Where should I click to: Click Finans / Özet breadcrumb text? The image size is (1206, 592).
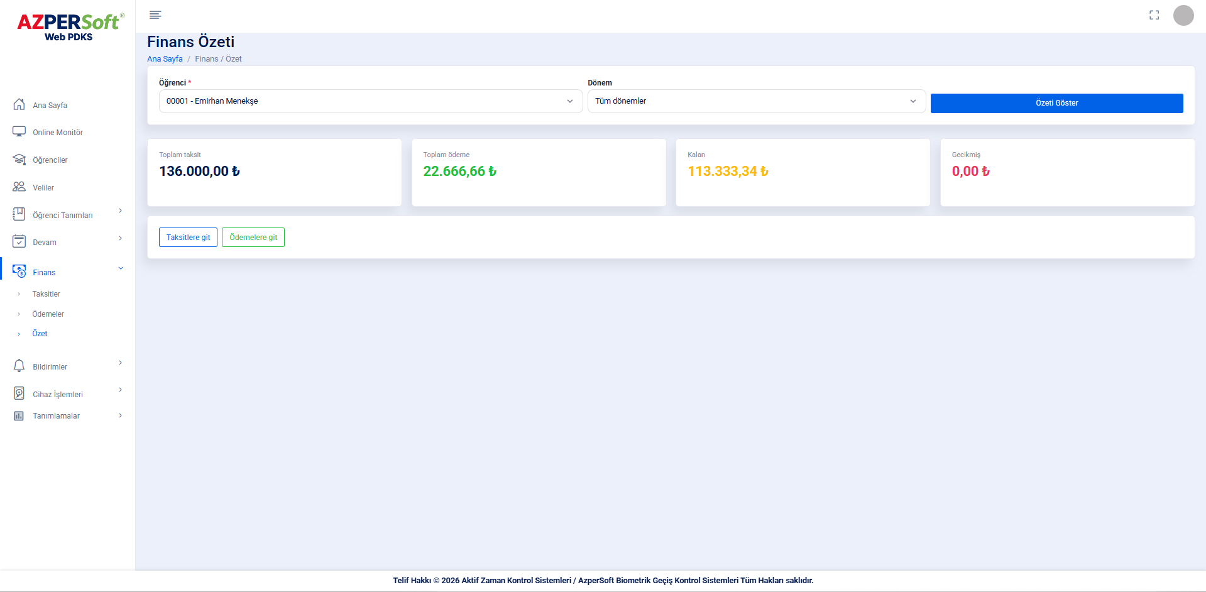tap(218, 59)
